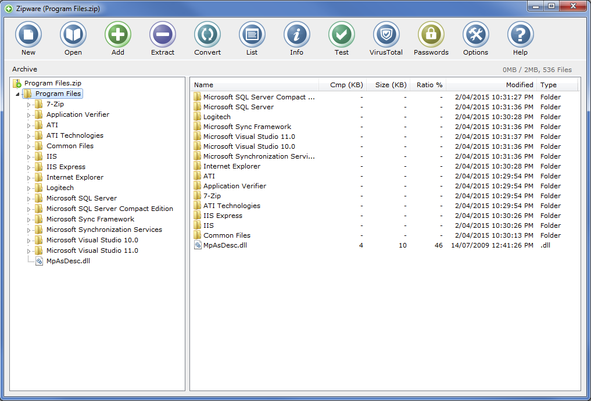Open the Passwords padlock icon

(431, 35)
